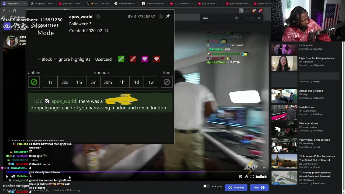Toggle the Autoplay switch
This screenshot has width=345, height=194.
[x=206, y=186]
